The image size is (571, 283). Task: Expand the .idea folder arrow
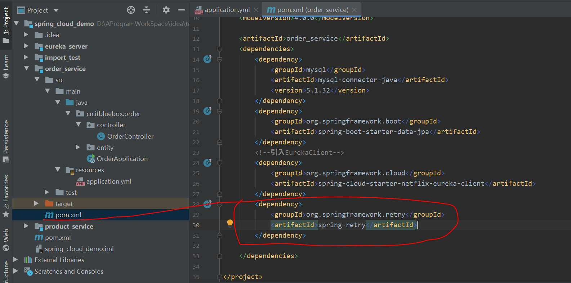26,35
